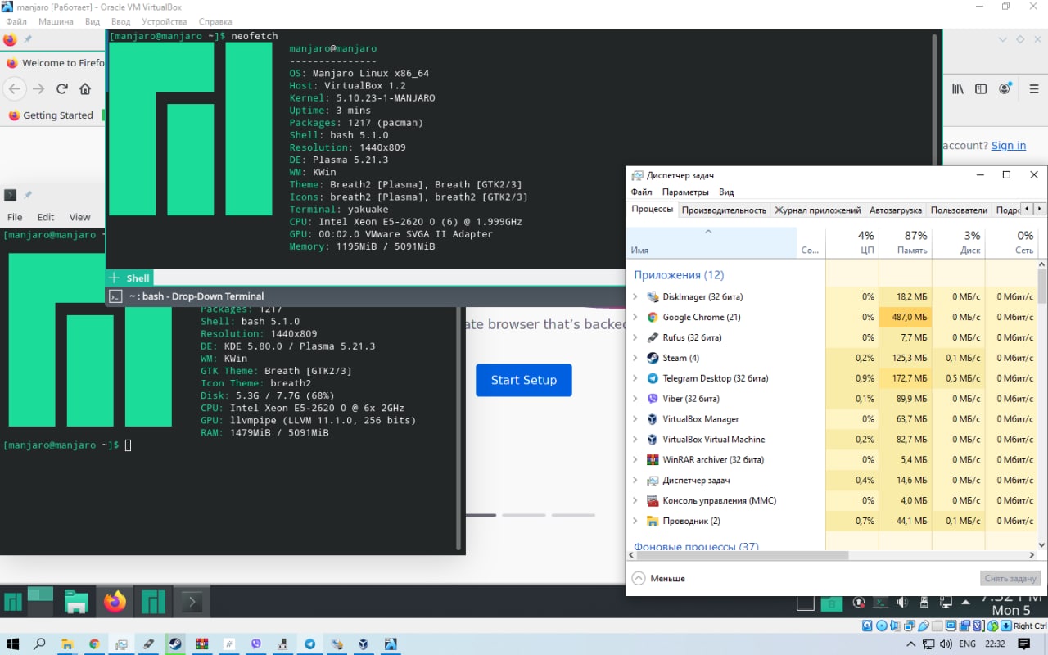Open Windows taskbar search

pyautogui.click(x=39, y=644)
